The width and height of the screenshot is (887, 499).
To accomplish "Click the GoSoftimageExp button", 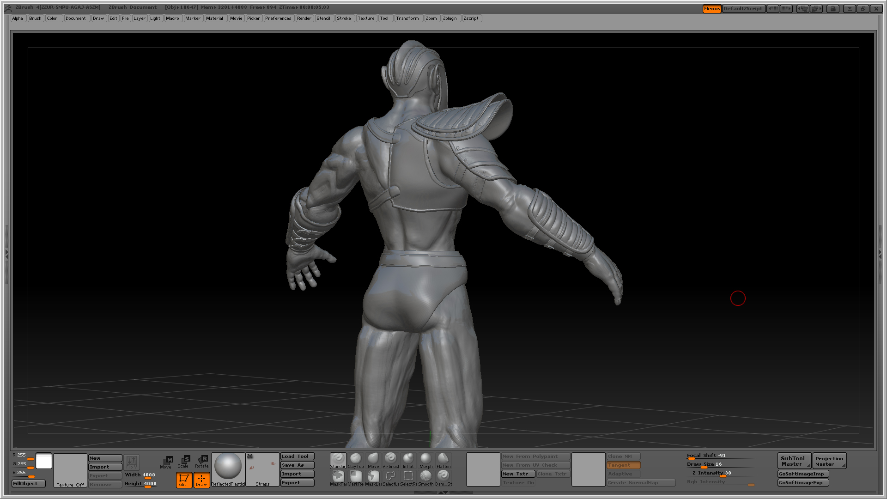I will click(x=803, y=483).
